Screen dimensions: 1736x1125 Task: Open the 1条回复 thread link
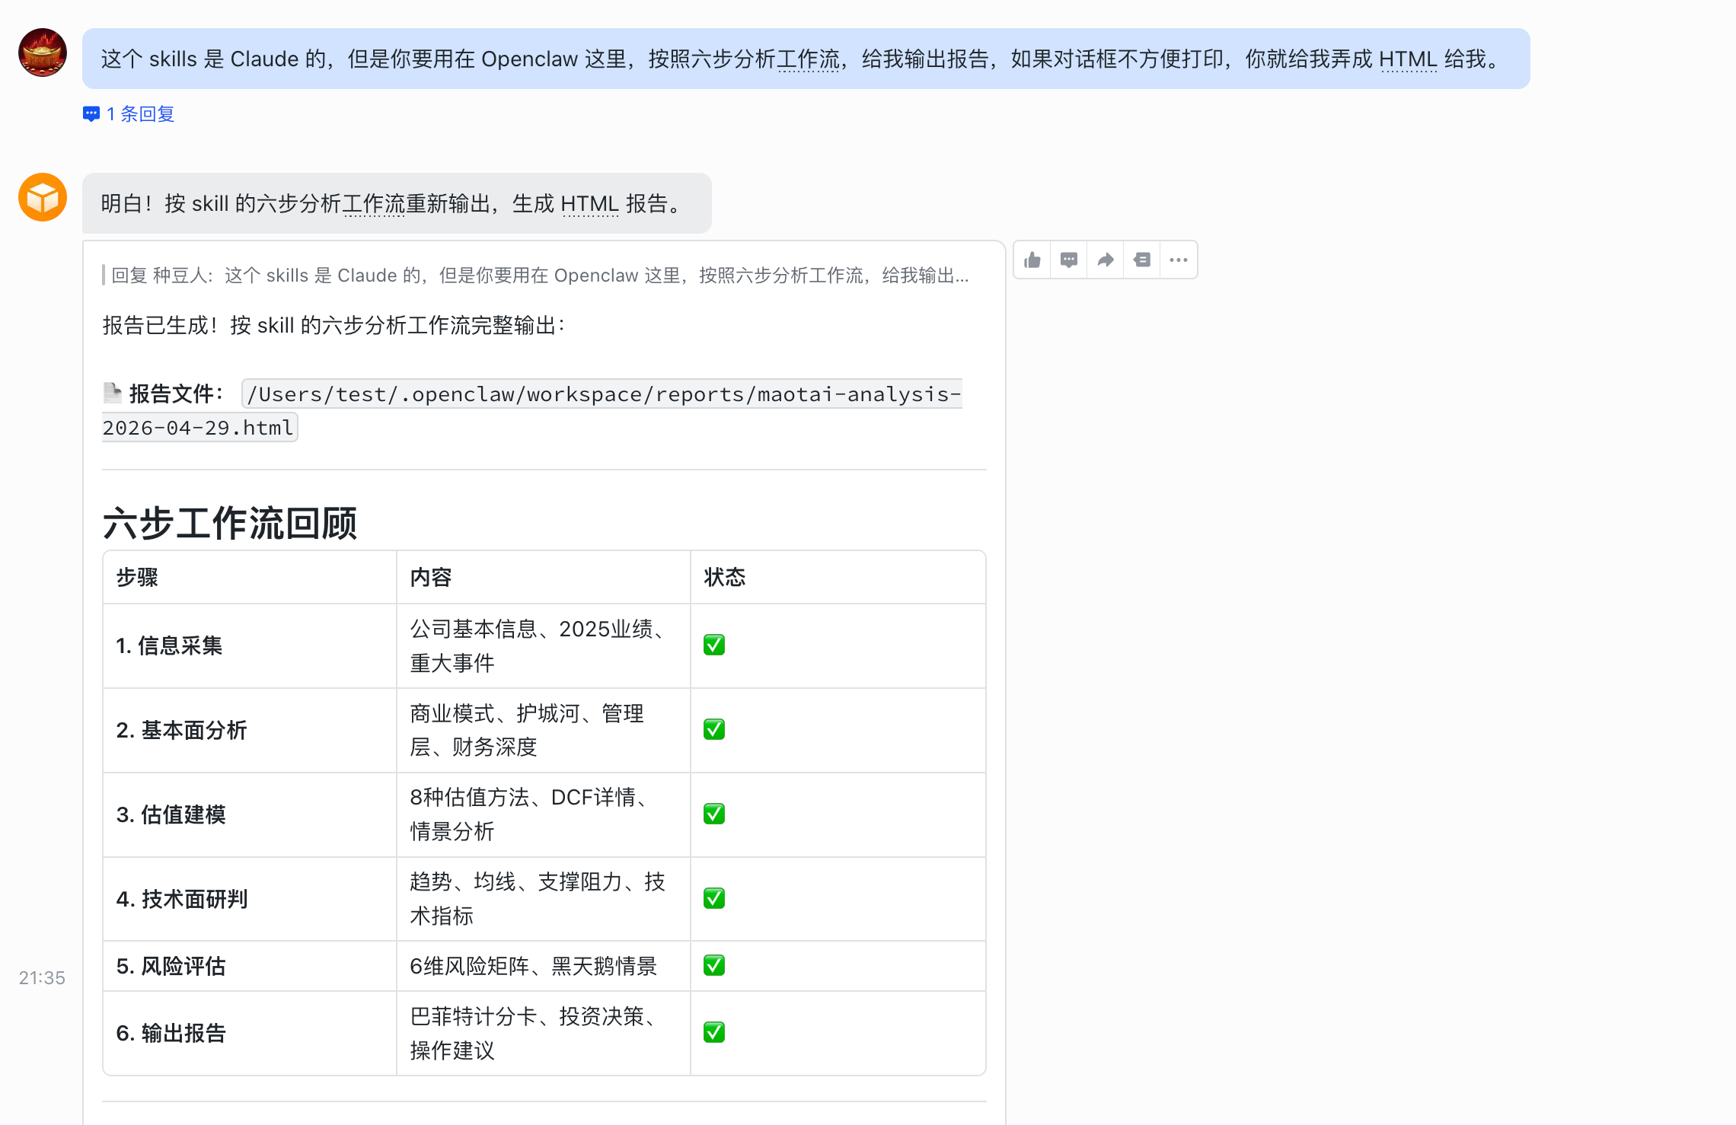141,114
